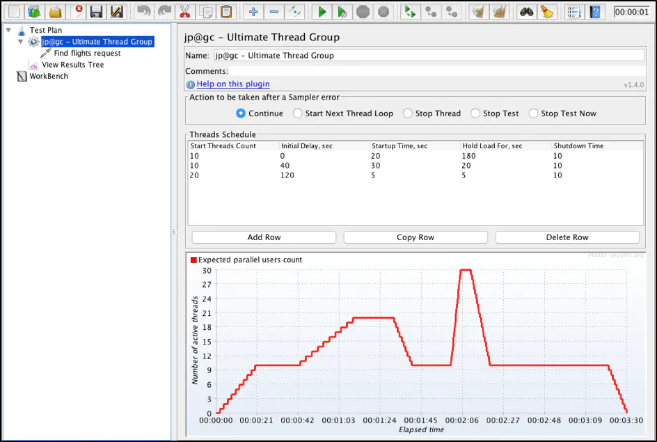Click the Toggle enable/disable icon
Image resolution: width=657 pixels, height=442 pixels.
294,11
